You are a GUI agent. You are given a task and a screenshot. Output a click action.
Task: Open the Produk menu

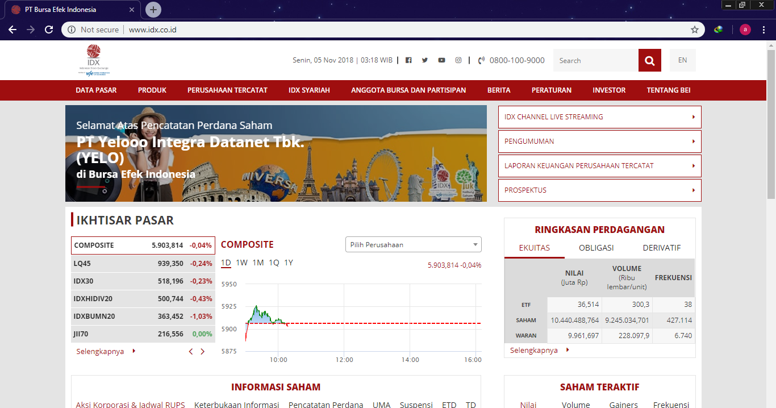click(152, 90)
